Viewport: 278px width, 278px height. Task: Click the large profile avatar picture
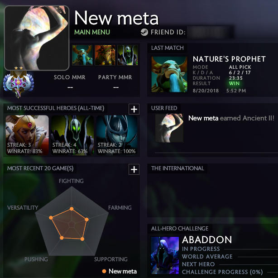pyautogui.click(x=37, y=38)
